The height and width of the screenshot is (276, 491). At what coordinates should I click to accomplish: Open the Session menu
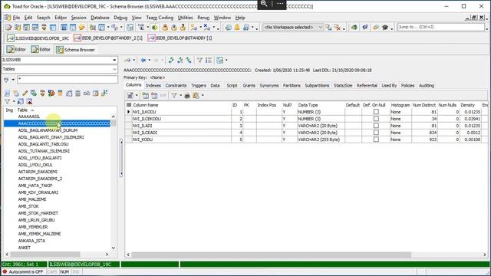[x=78, y=18]
